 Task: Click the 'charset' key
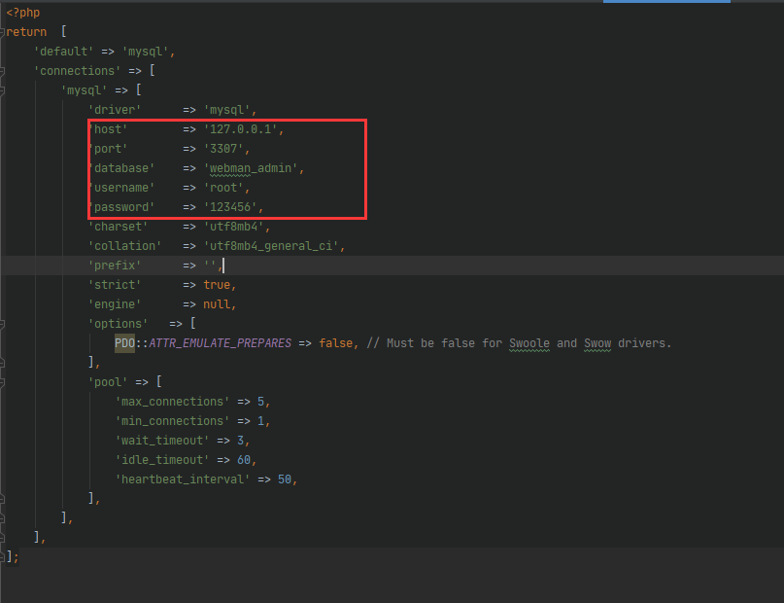tap(118, 227)
